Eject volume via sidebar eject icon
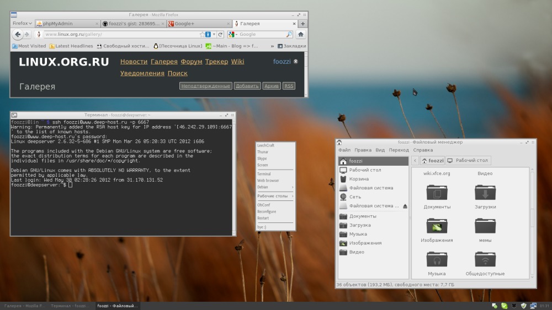 click(x=405, y=206)
